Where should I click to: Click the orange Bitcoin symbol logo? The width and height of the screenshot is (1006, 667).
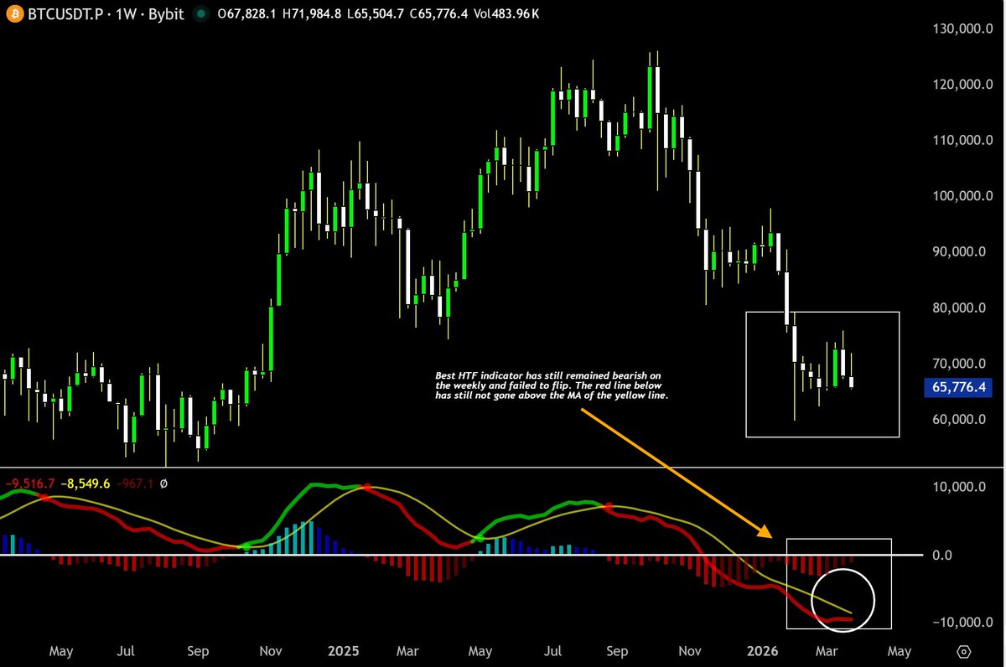(x=13, y=13)
